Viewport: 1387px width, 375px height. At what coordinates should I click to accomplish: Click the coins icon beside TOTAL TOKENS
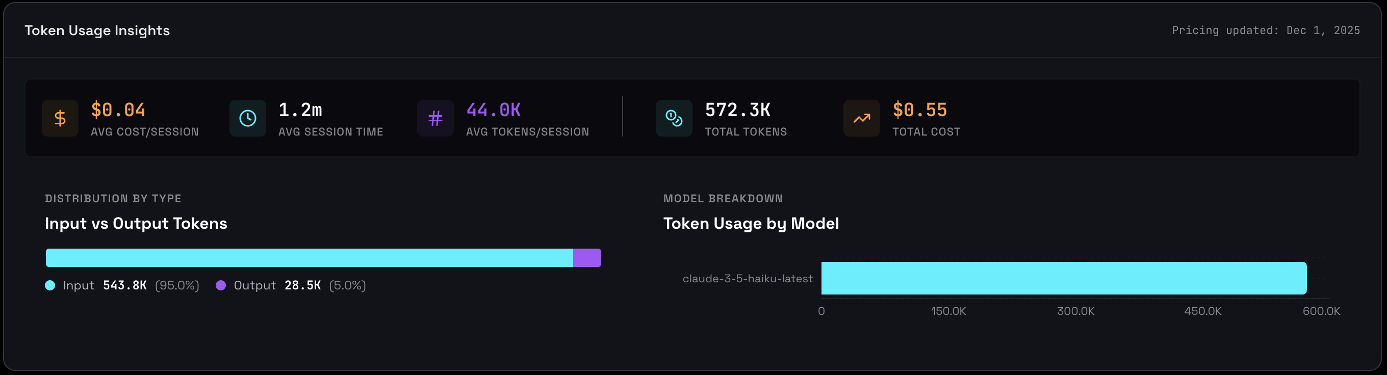coord(674,118)
